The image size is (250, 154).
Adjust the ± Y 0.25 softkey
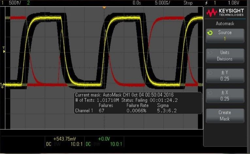pyautogui.click(x=225, y=76)
